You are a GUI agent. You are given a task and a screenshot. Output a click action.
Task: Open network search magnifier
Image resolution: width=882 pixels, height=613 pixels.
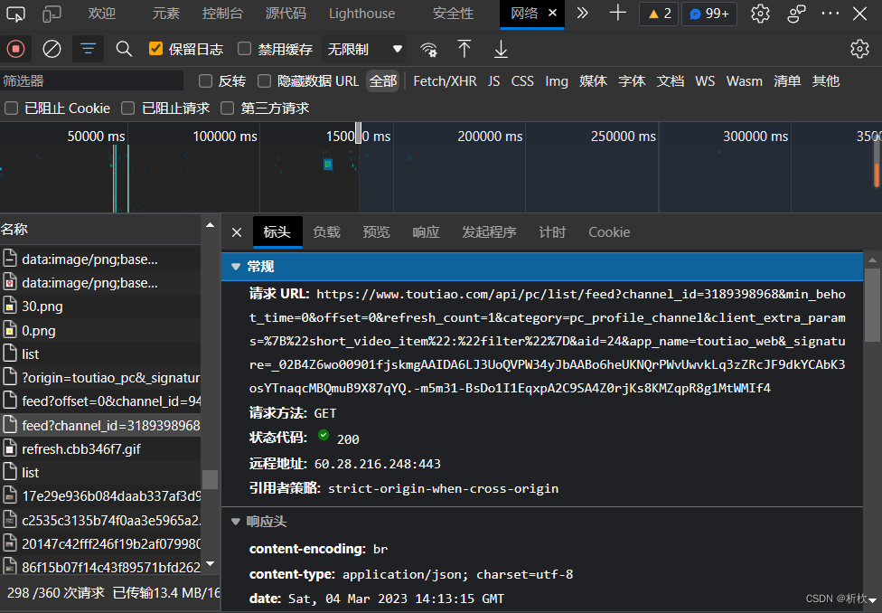tap(124, 50)
